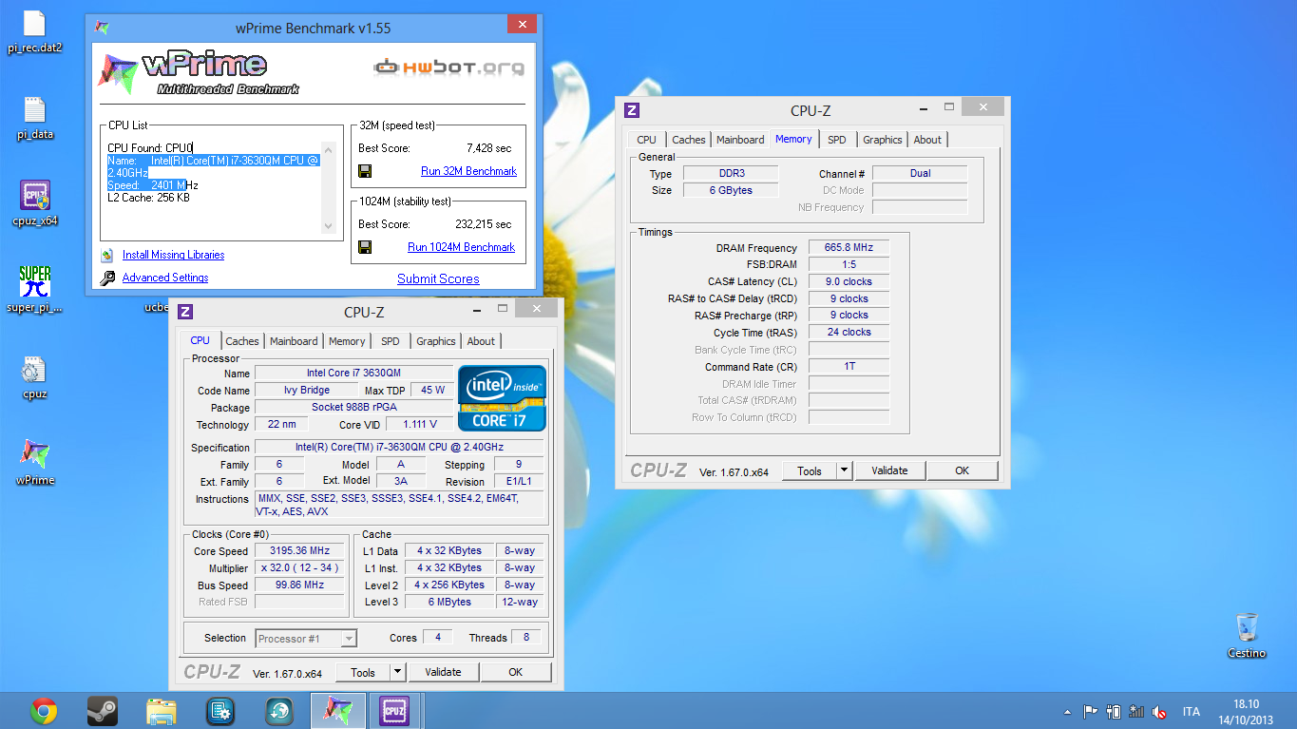Click Tools button in CPU-Z processor window
Viewport: 1297px width, 729px height.
click(363, 672)
